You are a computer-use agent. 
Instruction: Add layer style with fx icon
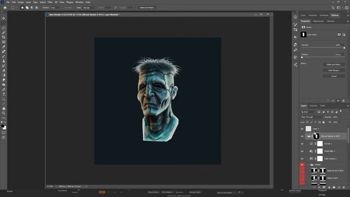pyautogui.click(x=319, y=187)
